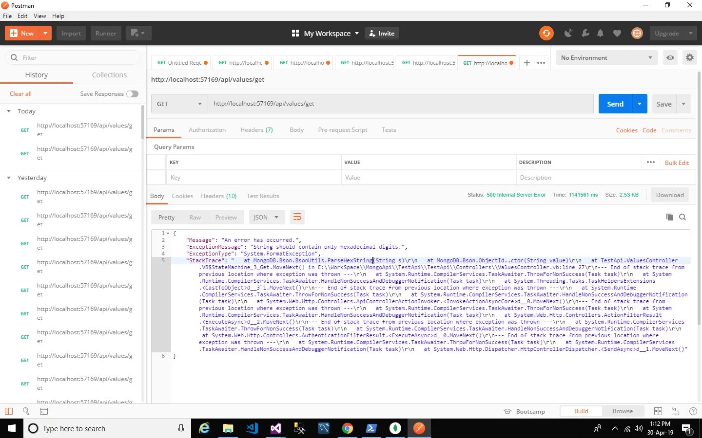Add a new request tab with plus

[526, 63]
